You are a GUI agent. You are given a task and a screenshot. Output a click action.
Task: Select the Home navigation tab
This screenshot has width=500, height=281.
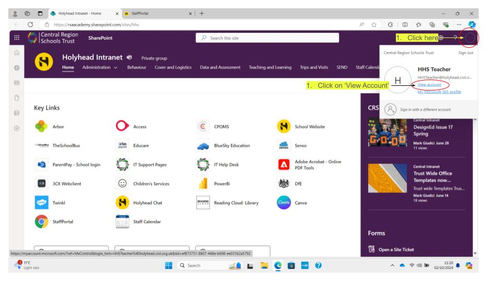68,67
